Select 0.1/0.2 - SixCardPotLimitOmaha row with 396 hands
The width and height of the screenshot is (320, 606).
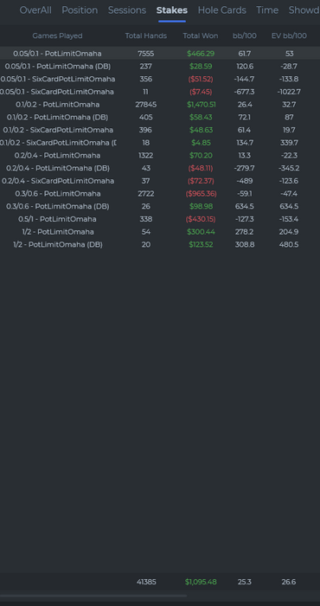[160, 130]
